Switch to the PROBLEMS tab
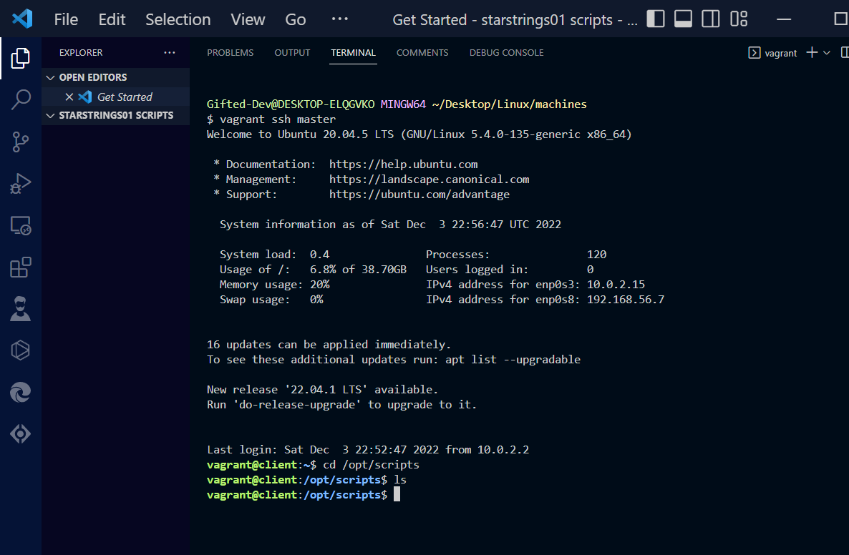This screenshot has height=555, width=849. pos(230,52)
